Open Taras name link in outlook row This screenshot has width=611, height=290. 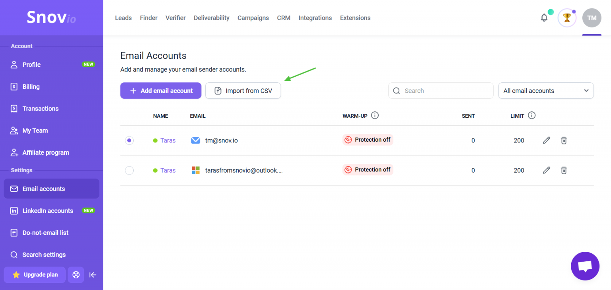click(168, 170)
